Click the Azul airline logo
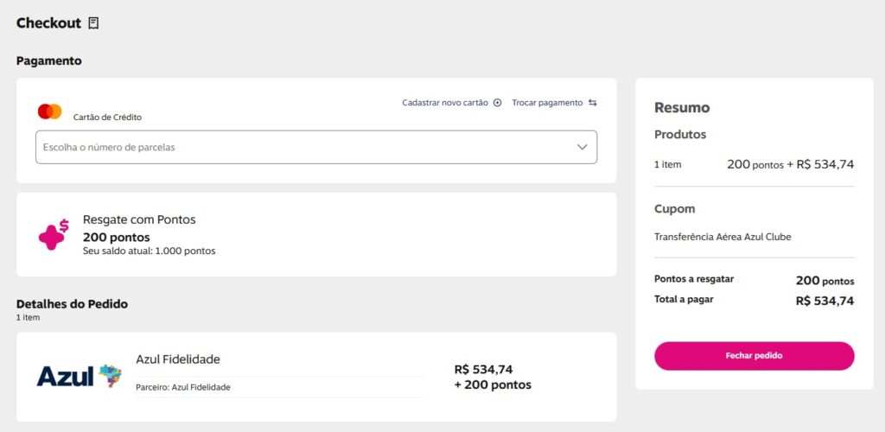 pos(79,376)
